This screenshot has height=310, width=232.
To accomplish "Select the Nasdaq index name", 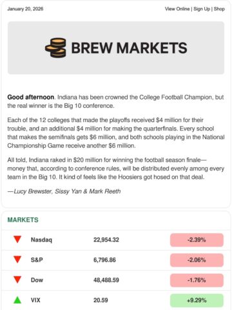I will [x=41, y=240].
